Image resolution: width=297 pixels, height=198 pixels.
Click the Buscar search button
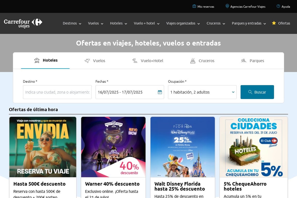tap(257, 92)
